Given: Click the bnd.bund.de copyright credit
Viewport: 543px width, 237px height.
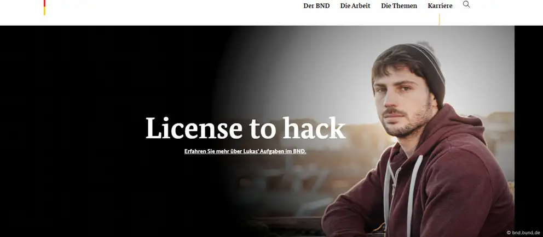Looking at the screenshot, I should tap(523, 233).
